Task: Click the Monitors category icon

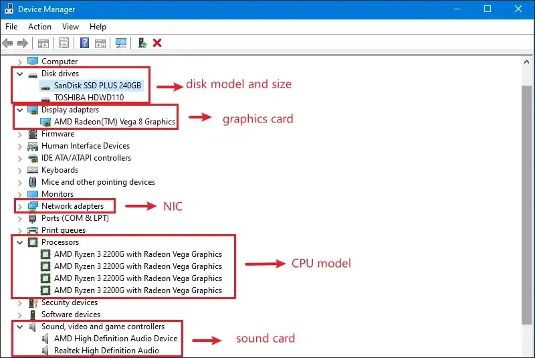Action: [33, 194]
